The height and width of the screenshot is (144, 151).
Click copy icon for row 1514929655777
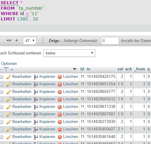coord(36,92)
